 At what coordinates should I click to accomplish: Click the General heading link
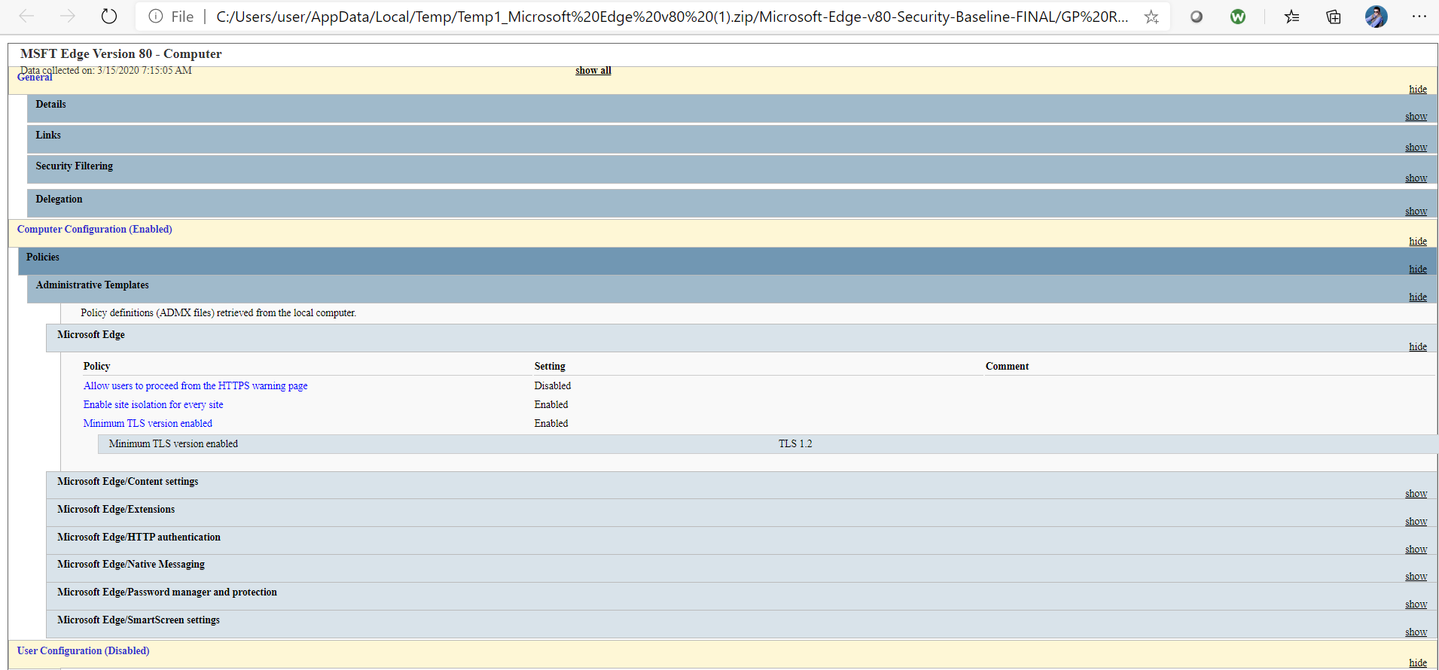click(35, 77)
